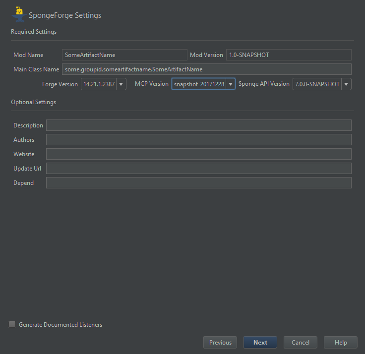The height and width of the screenshot is (354, 365).
Task: Select the 7.0.0-SNAPSHOT Sponge API combo box
Action: tap(322, 84)
